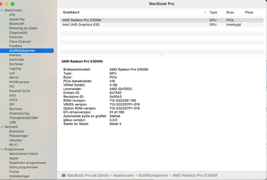Open Fonter in the sidebar
This screenshot has height=180, width=267.
point(14,172)
